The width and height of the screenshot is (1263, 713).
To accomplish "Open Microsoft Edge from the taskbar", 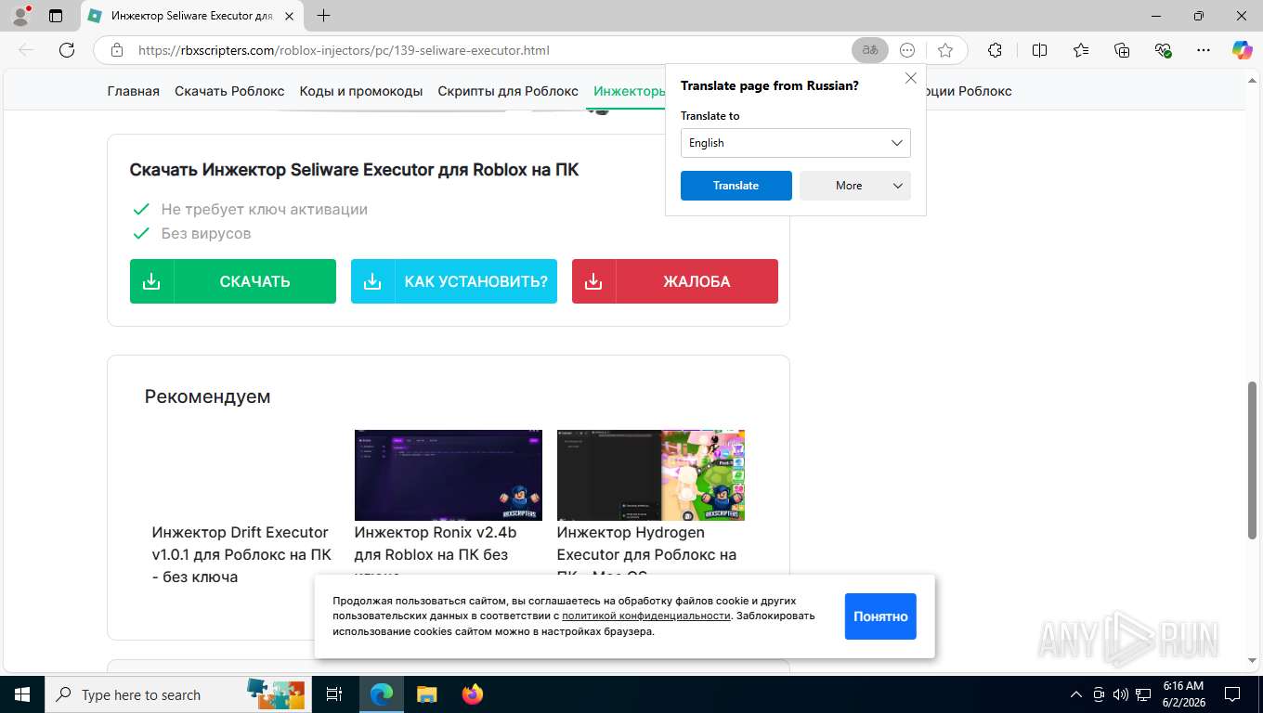I will [381, 694].
